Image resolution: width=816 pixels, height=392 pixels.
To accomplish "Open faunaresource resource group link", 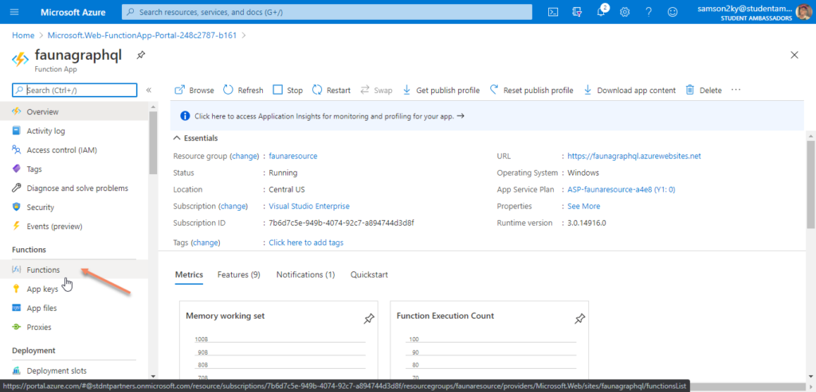I will [293, 156].
